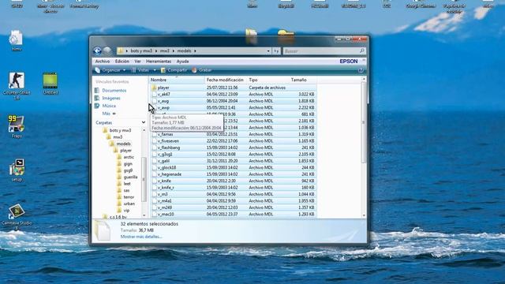Viewport: 505px width, 284px height.
Task: Refresh the folder with the address bar refresh button
Action: [x=276, y=50]
